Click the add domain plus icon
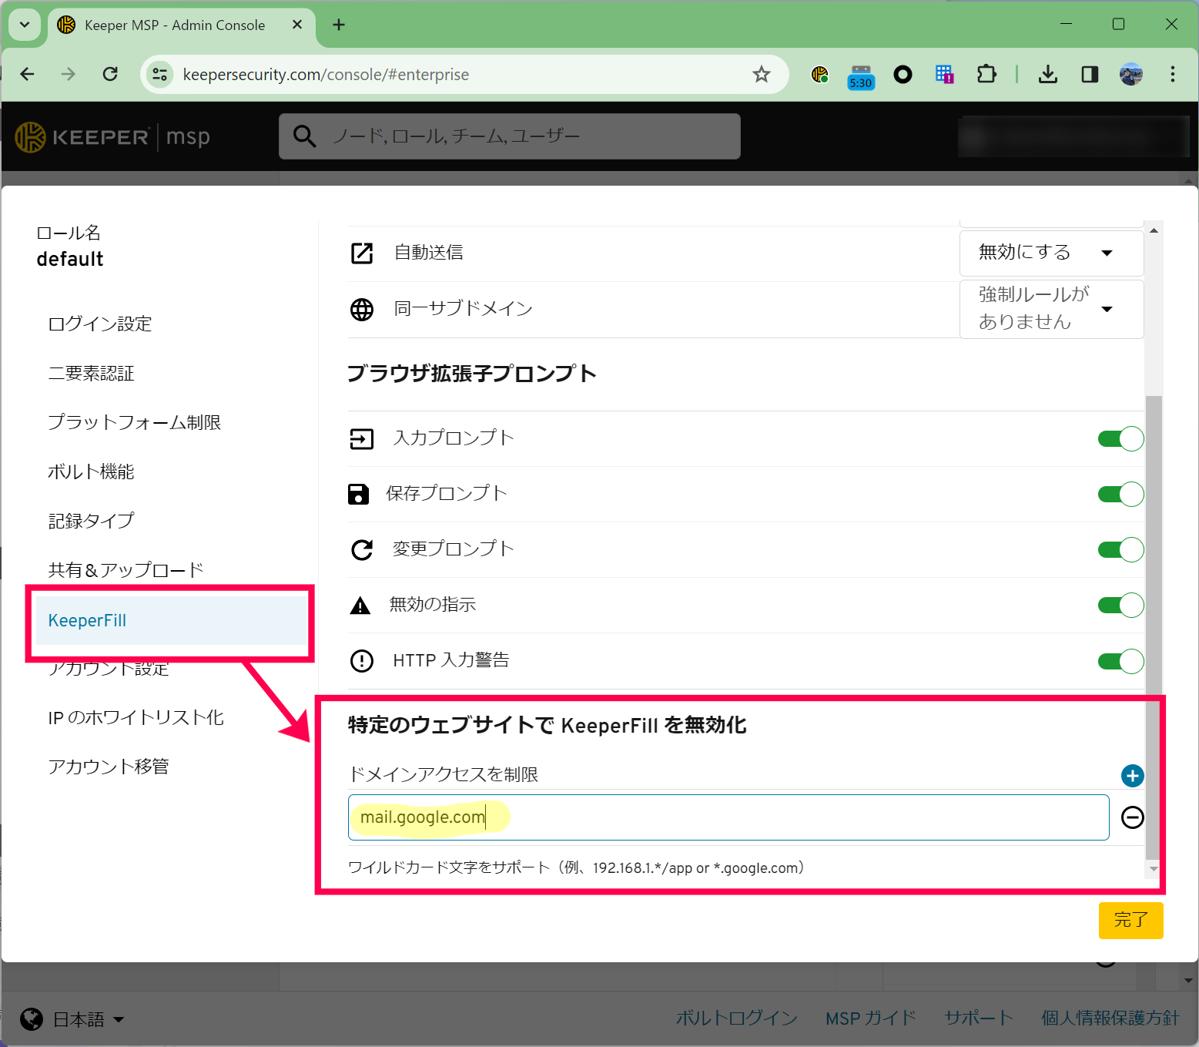 click(1132, 776)
